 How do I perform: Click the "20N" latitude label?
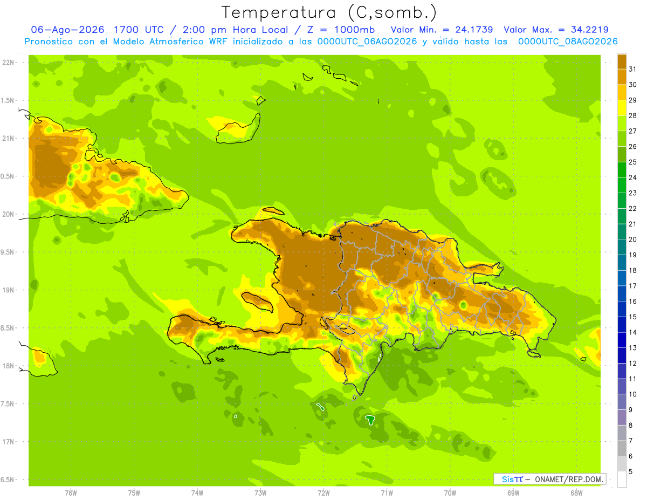(x=8, y=214)
